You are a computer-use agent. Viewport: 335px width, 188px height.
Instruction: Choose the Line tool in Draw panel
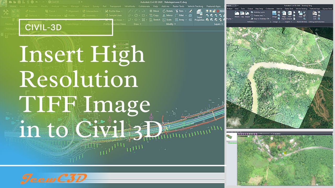130,11
